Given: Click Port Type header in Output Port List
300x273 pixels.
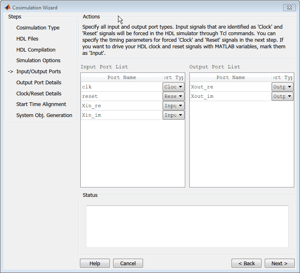Looking at the screenshot, I should (x=283, y=77).
